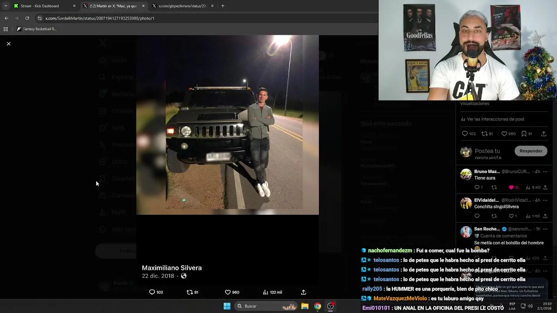Share ElVidaldel... reply

(545, 216)
